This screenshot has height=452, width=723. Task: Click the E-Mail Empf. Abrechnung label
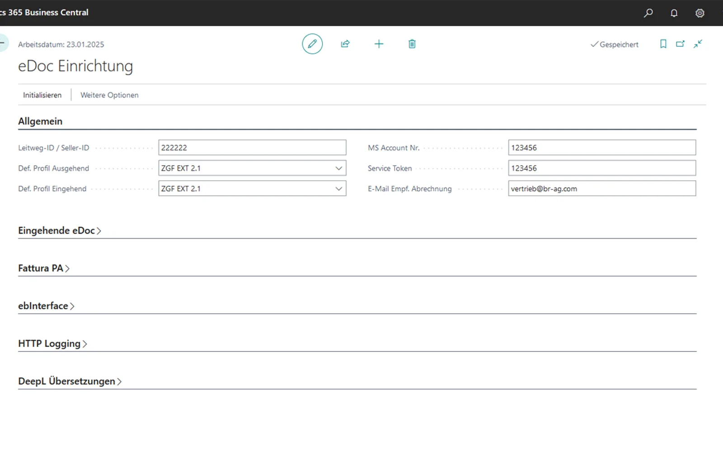[410, 188]
